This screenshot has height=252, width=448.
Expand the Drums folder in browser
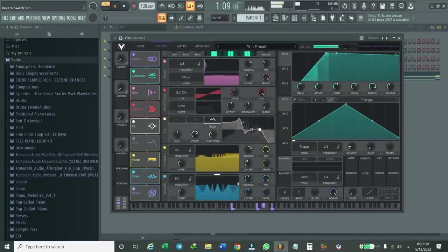pyautogui.click(x=21, y=100)
